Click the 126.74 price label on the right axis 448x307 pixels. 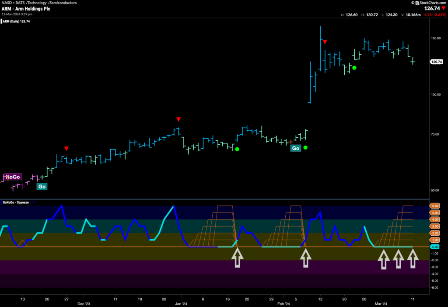pos(436,62)
